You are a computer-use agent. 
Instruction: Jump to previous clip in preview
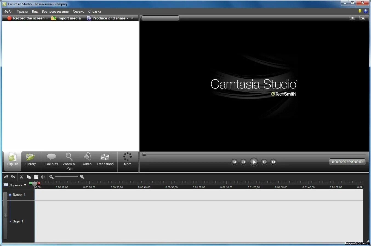(234, 162)
